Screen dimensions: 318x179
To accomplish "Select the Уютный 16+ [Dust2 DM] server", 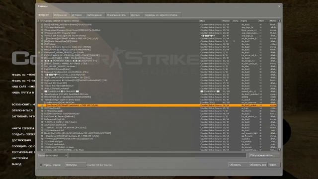I will (x=157, y=83).
